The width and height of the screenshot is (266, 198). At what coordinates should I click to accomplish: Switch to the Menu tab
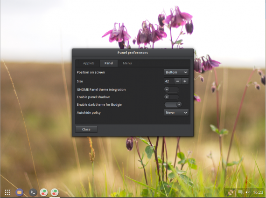[127, 63]
